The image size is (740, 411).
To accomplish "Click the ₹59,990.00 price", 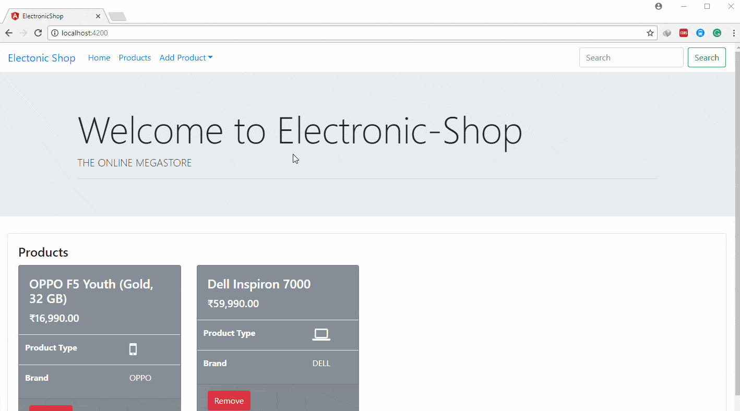I will 233,304.
